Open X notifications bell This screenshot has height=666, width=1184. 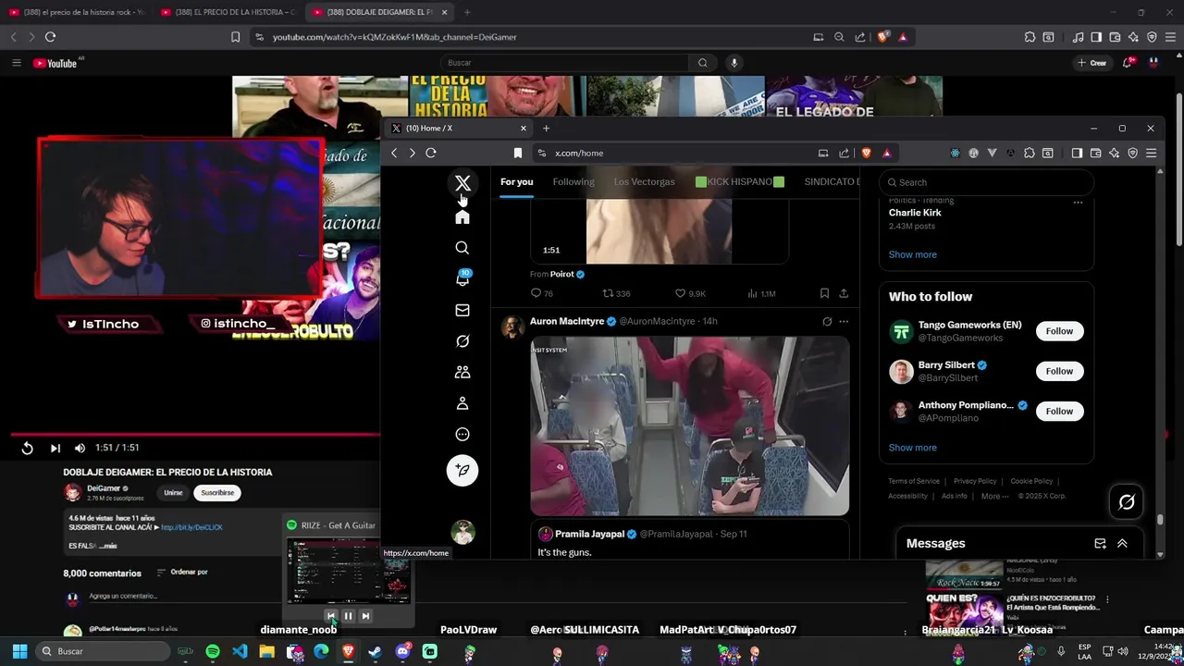462,278
